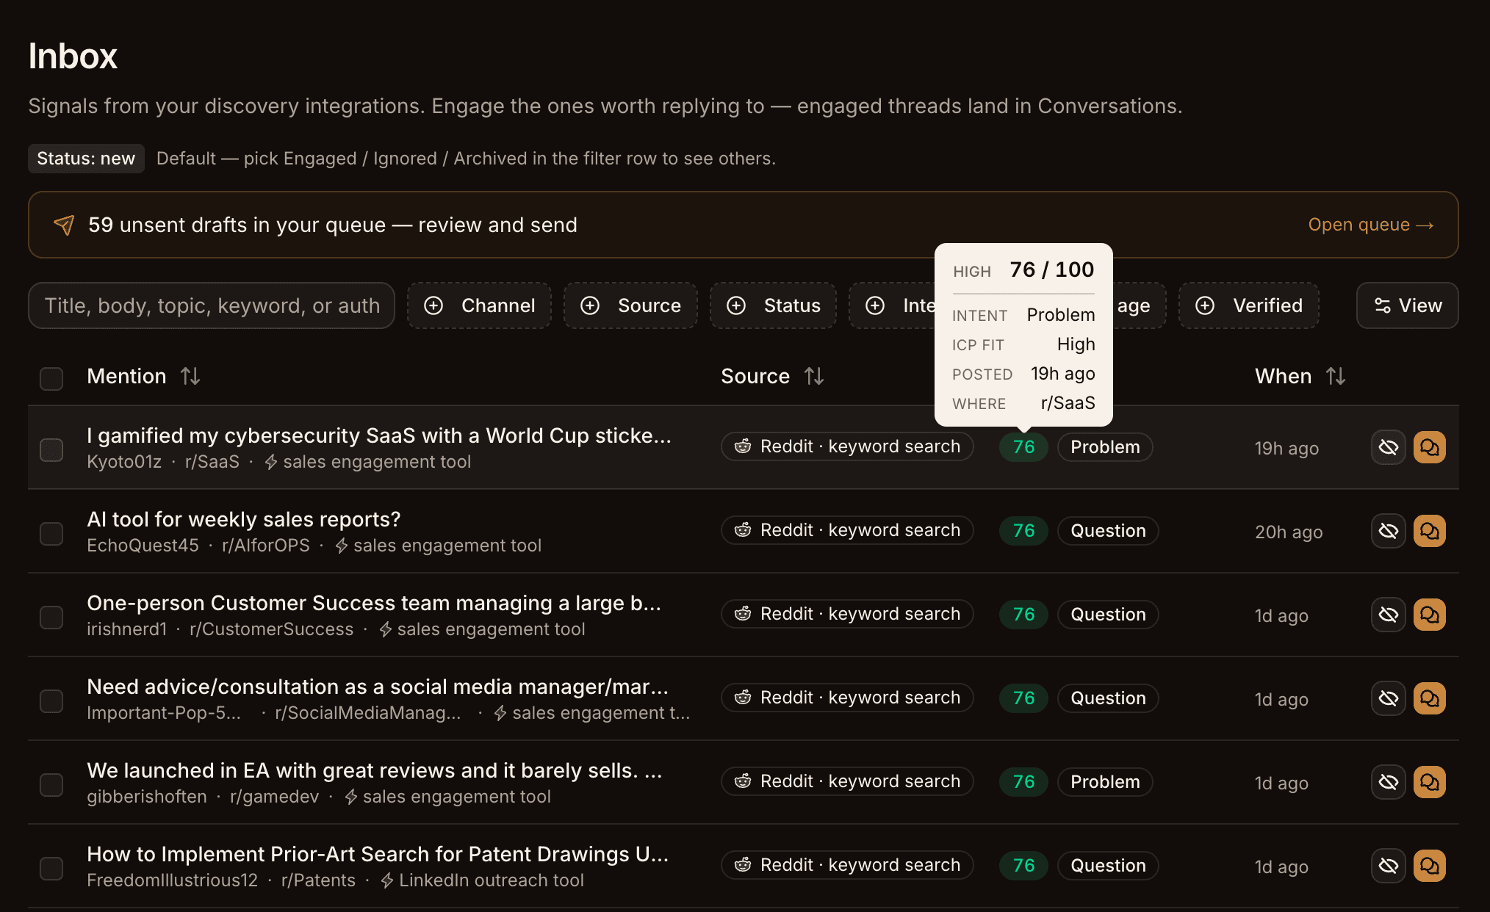Image resolution: width=1490 pixels, height=912 pixels.
Task: Sort by Mention column arrows
Action: 190,376
